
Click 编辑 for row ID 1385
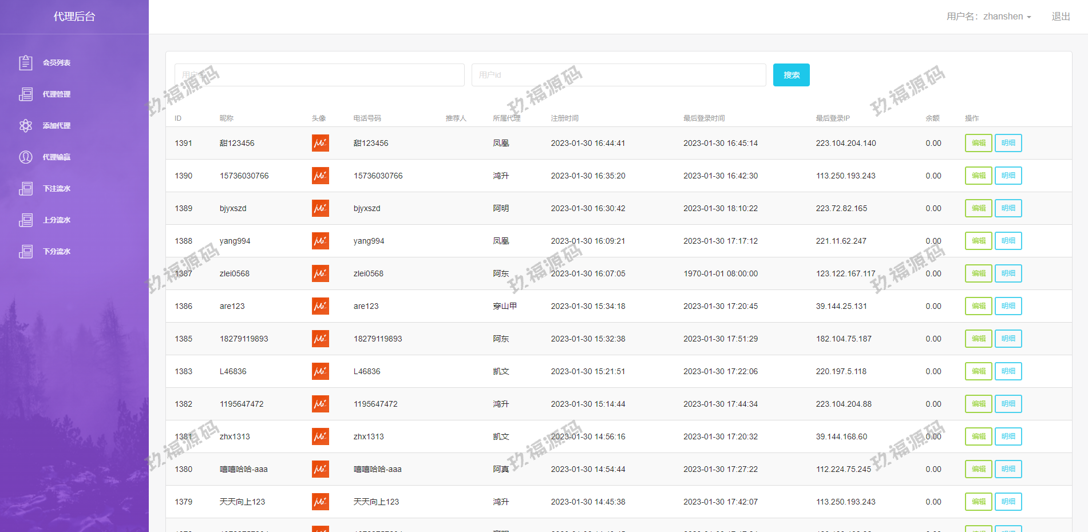pyautogui.click(x=978, y=339)
